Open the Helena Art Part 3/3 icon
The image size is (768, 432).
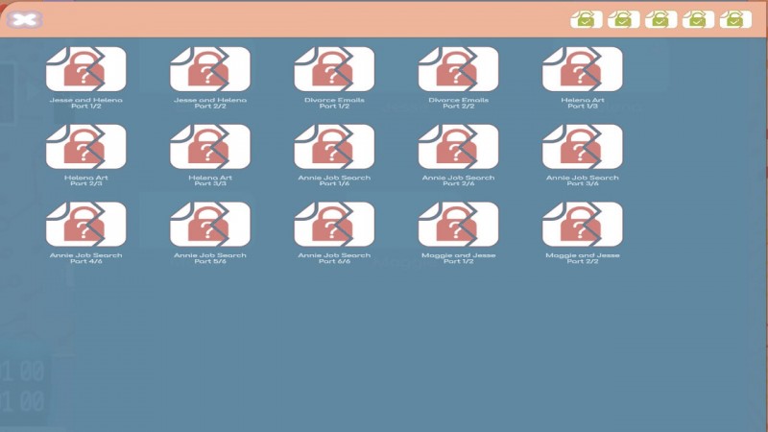[x=209, y=147]
